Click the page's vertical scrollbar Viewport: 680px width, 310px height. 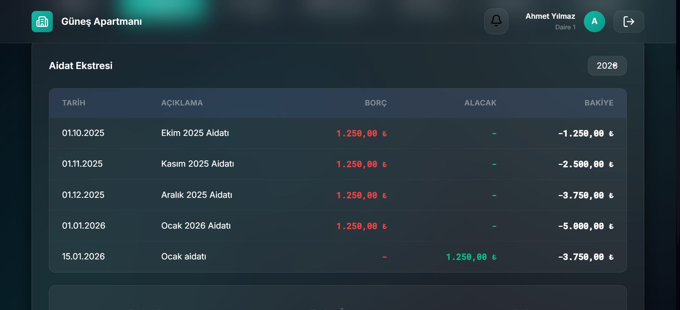click(x=678, y=142)
